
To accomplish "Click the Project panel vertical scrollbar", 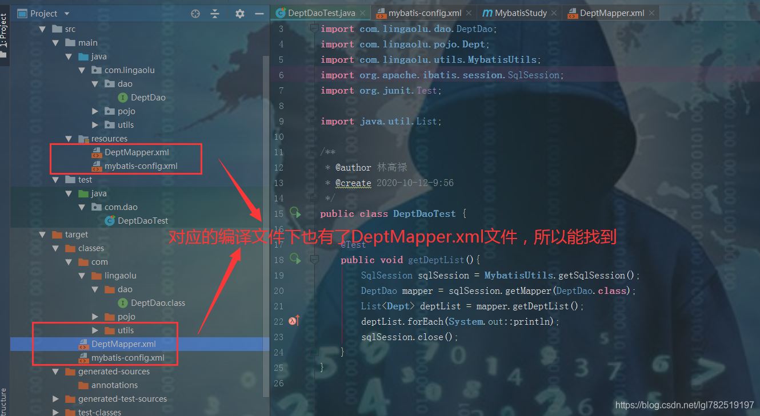I will point(266,225).
